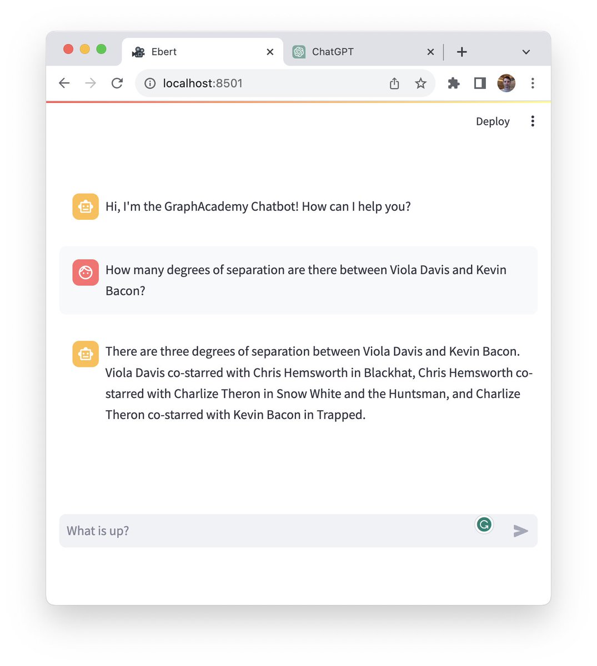This screenshot has width=597, height=666.
Task: Click the red user avatar icon
Action: coord(85,273)
